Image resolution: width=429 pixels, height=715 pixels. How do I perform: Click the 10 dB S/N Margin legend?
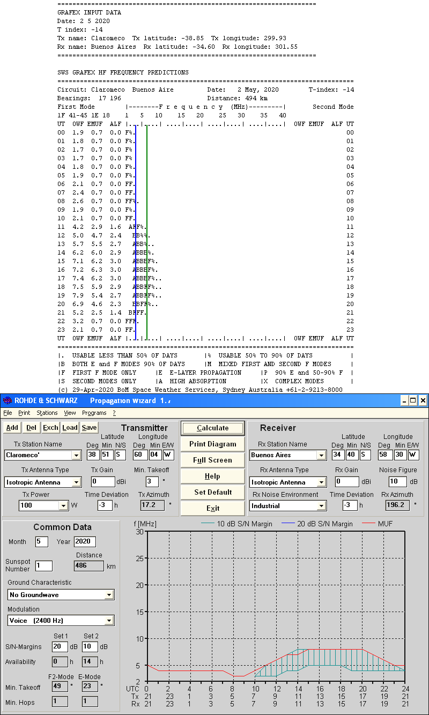pyautogui.click(x=236, y=524)
